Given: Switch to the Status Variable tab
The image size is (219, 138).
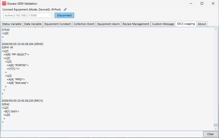Looking at the screenshot, I should coord(12,24).
